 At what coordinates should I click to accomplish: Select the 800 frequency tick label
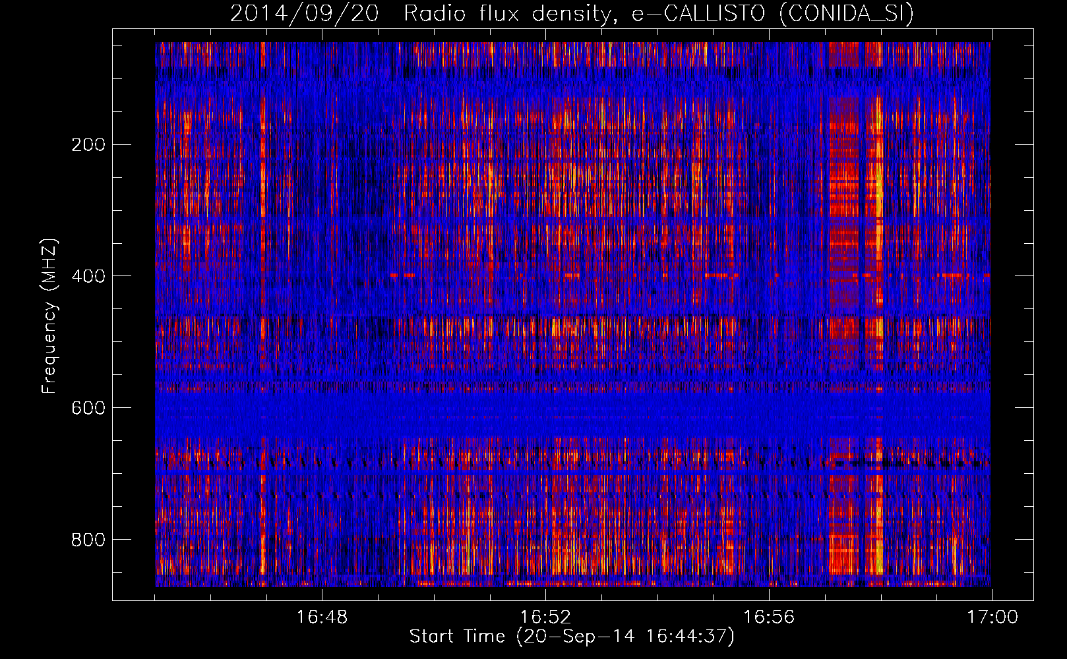pyautogui.click(x=88, y=540)
